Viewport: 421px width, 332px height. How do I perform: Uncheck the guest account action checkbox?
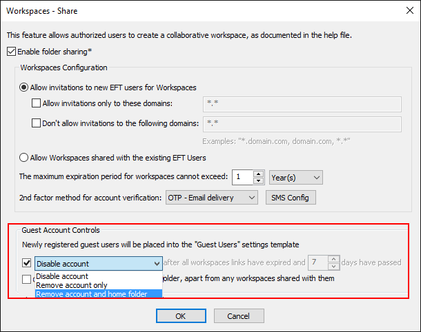pyautogui.click(x=26, y=262)
